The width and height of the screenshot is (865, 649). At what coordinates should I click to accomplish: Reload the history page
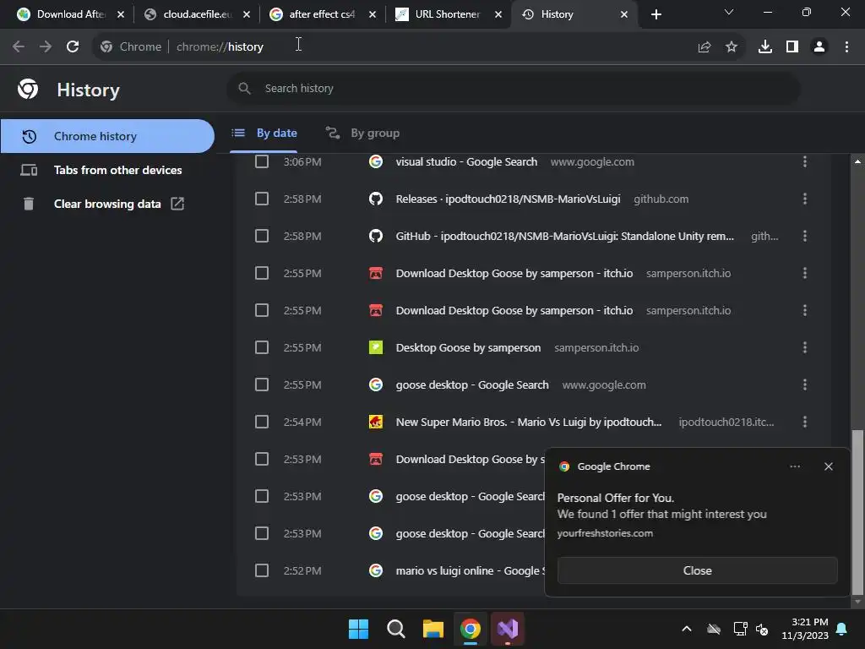coord(73,46)
